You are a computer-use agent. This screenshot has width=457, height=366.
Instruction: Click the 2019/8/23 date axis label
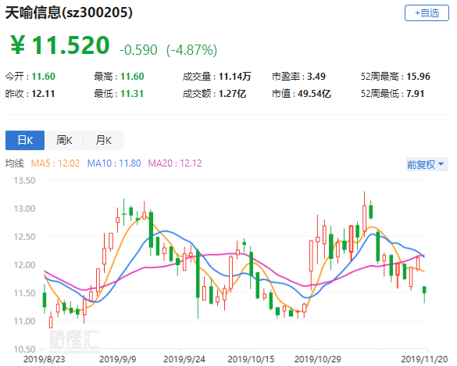44,359
